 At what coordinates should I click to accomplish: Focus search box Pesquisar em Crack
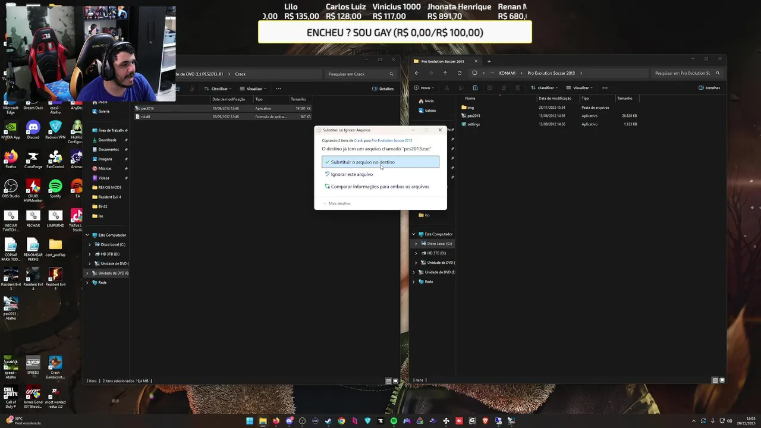360,74
